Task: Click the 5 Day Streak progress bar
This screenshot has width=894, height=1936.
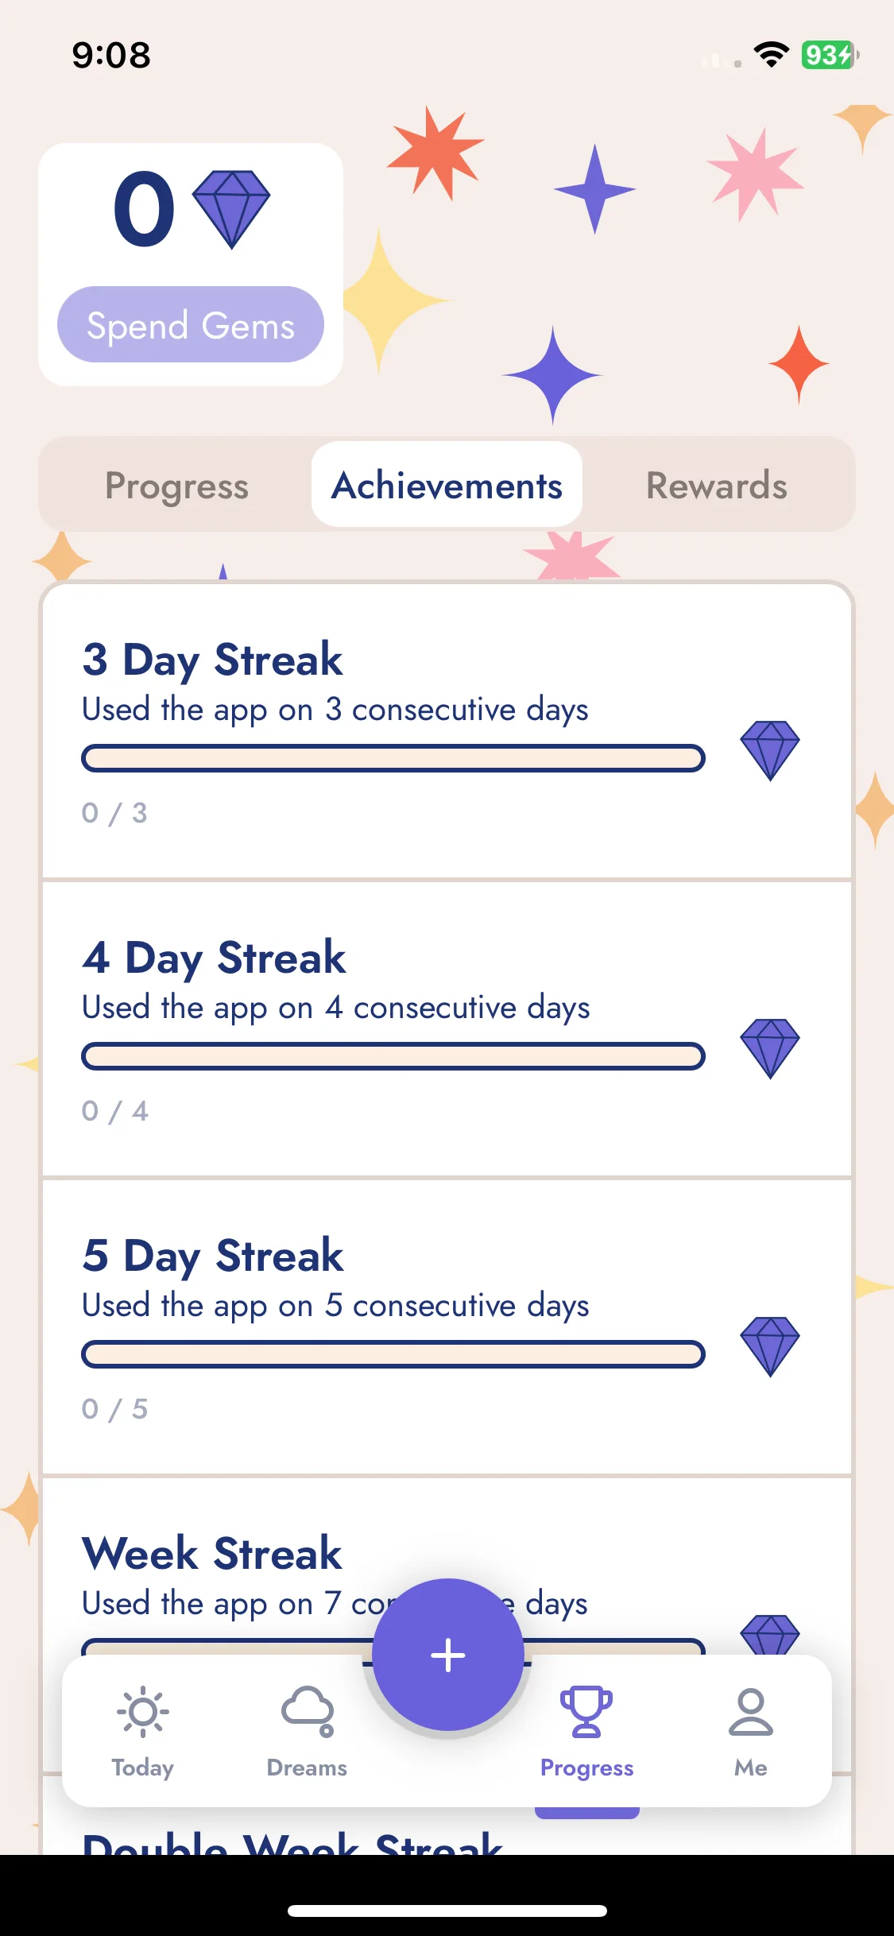Action: [393, 1354]
